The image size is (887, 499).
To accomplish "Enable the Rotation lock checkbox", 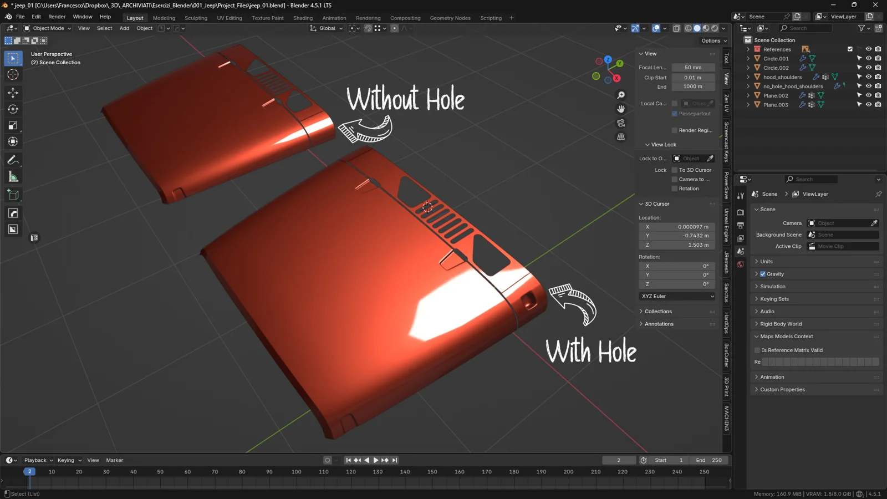I will [x=675, y=189].
